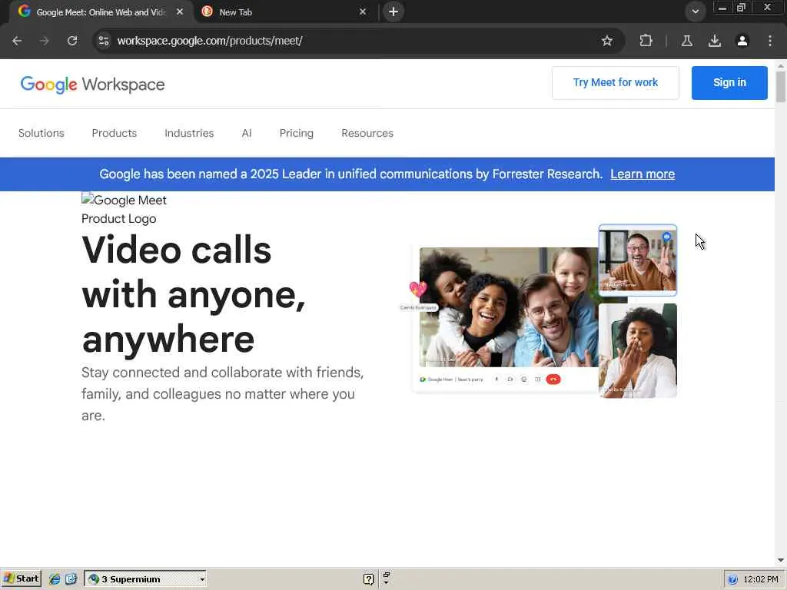The image size is (787, 590).
Task: Click the system tray help icon
Action: pyautogui.click(x=732, y=579)
